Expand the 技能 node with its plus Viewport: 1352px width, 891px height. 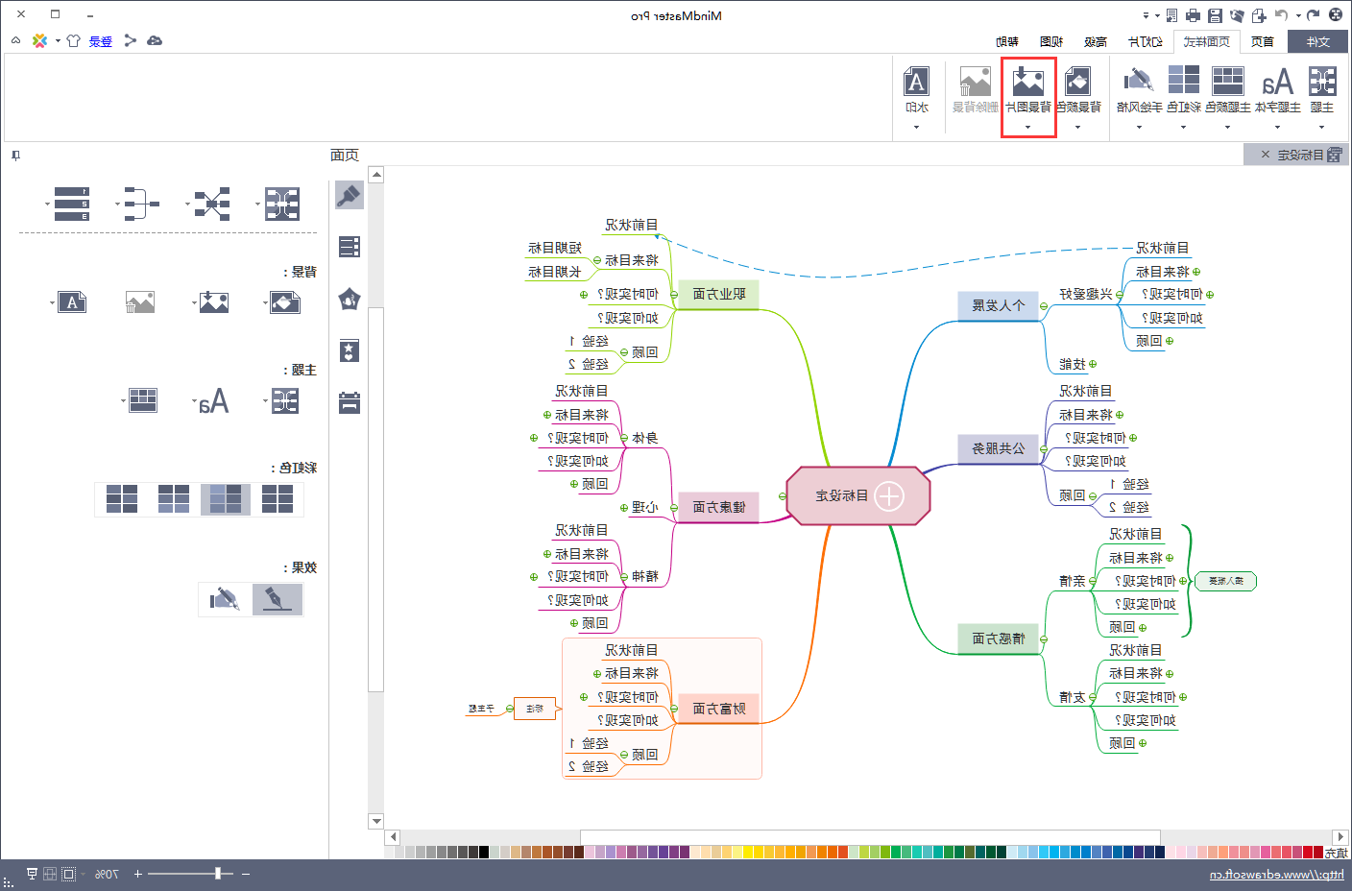tap(1093, 364)
